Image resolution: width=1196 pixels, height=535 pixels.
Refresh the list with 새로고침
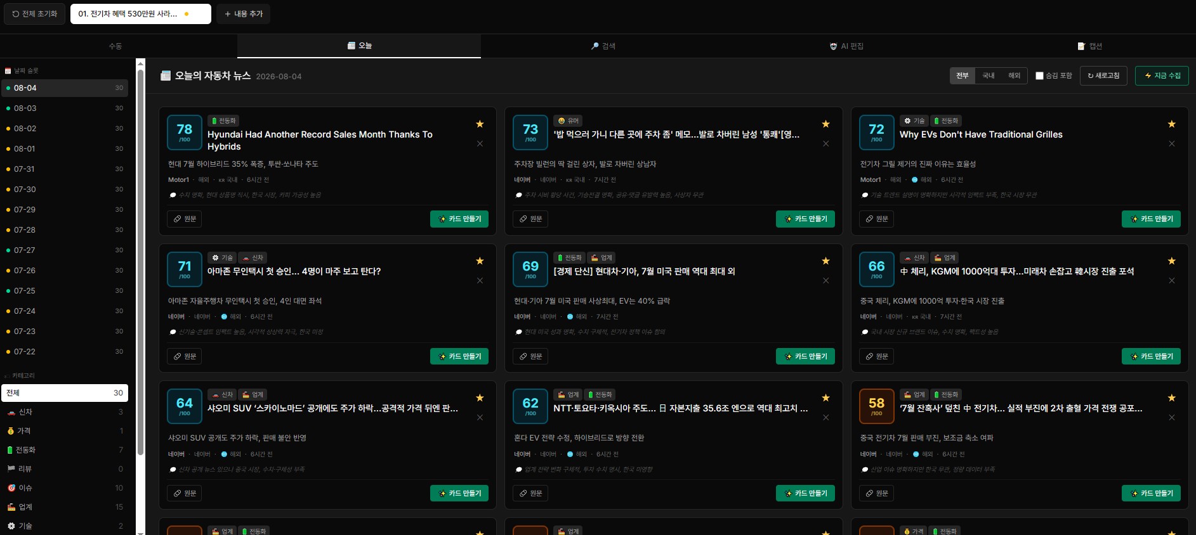(x=1103, y=76)
